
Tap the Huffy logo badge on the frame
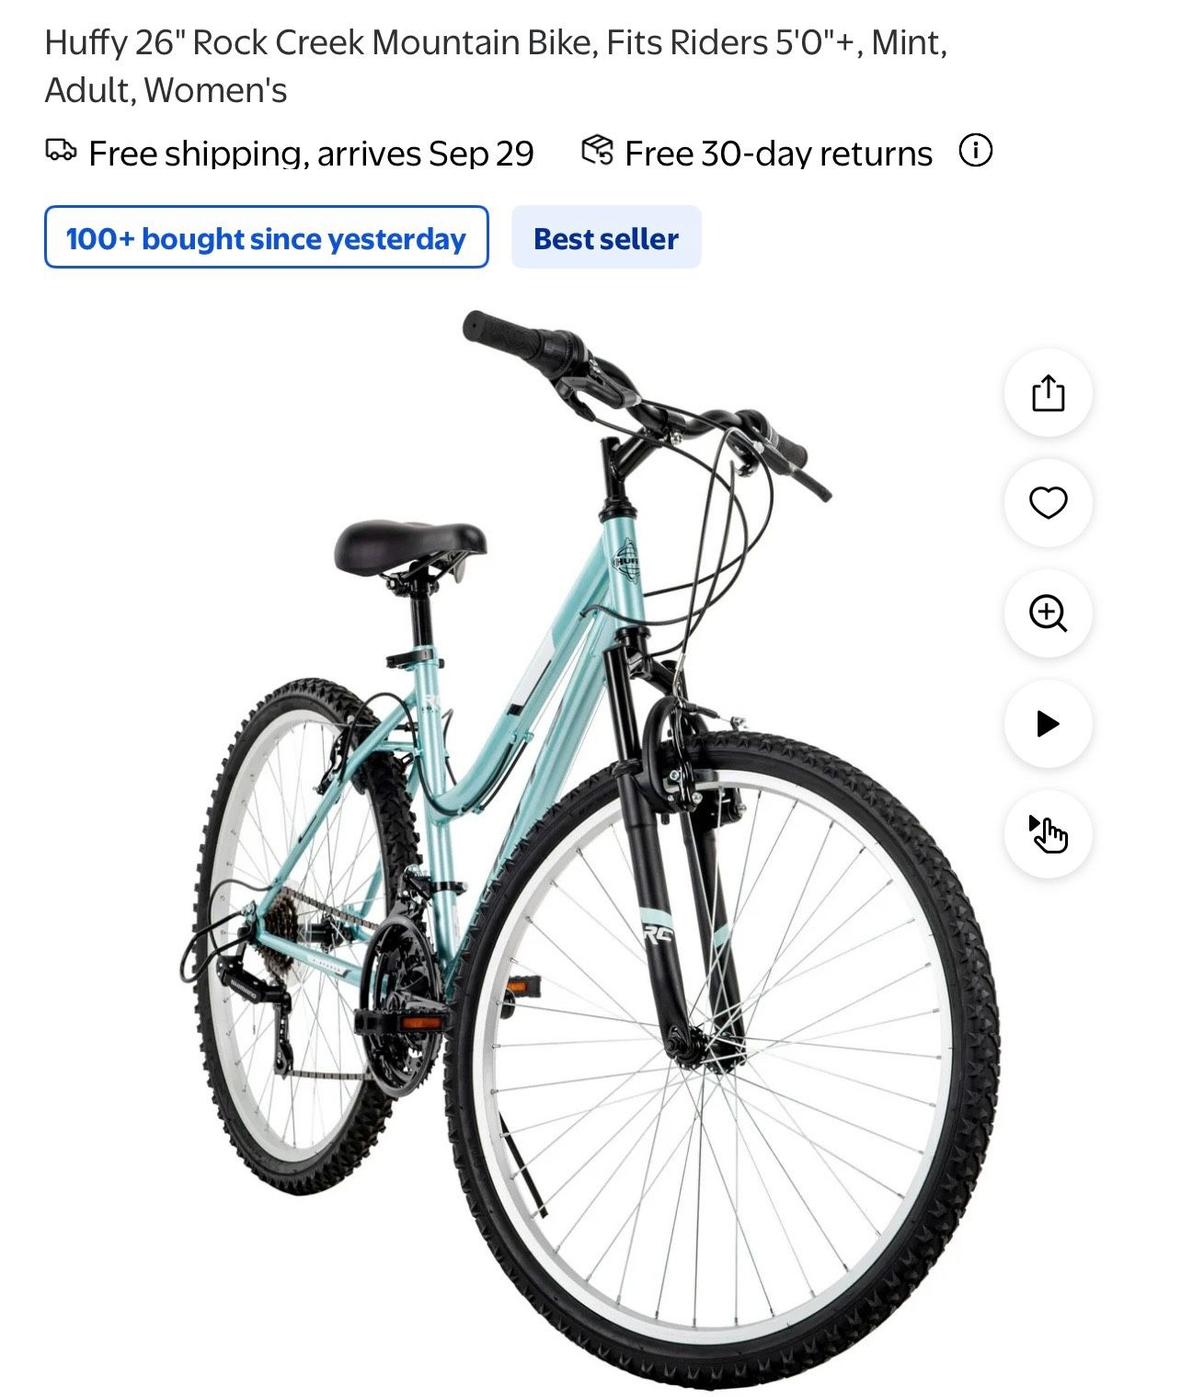click(x=626, y=560)
